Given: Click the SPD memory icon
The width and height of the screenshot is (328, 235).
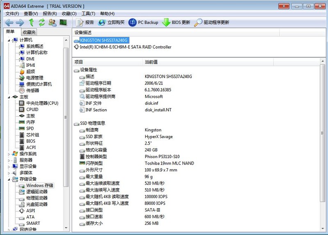Looking at the screenshot, I should coord(22,129).
